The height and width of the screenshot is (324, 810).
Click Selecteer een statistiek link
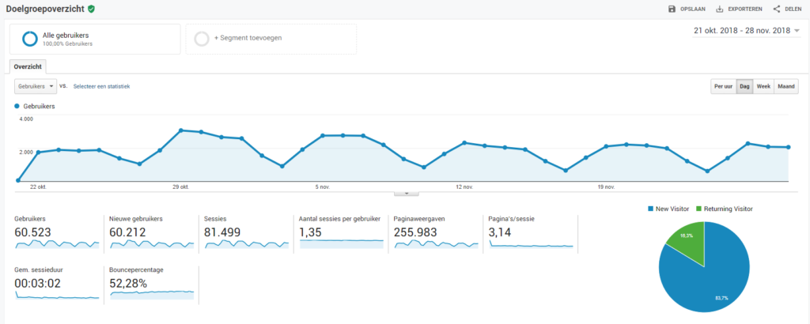click(x=101, y=86)
